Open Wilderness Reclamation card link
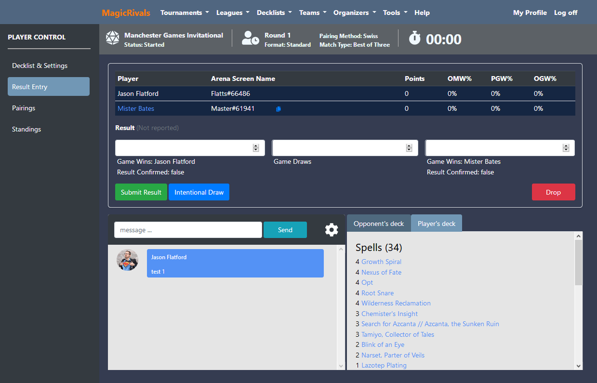The width and height of the screenshot is (597, 383). pos(396,303)
